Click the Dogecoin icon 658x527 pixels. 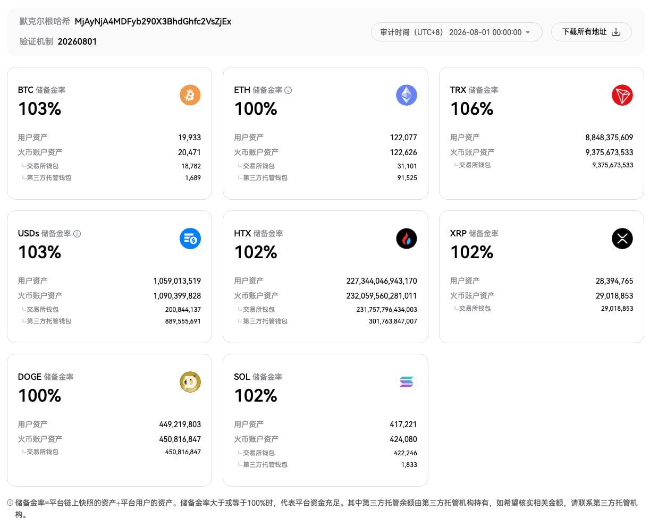190,382
